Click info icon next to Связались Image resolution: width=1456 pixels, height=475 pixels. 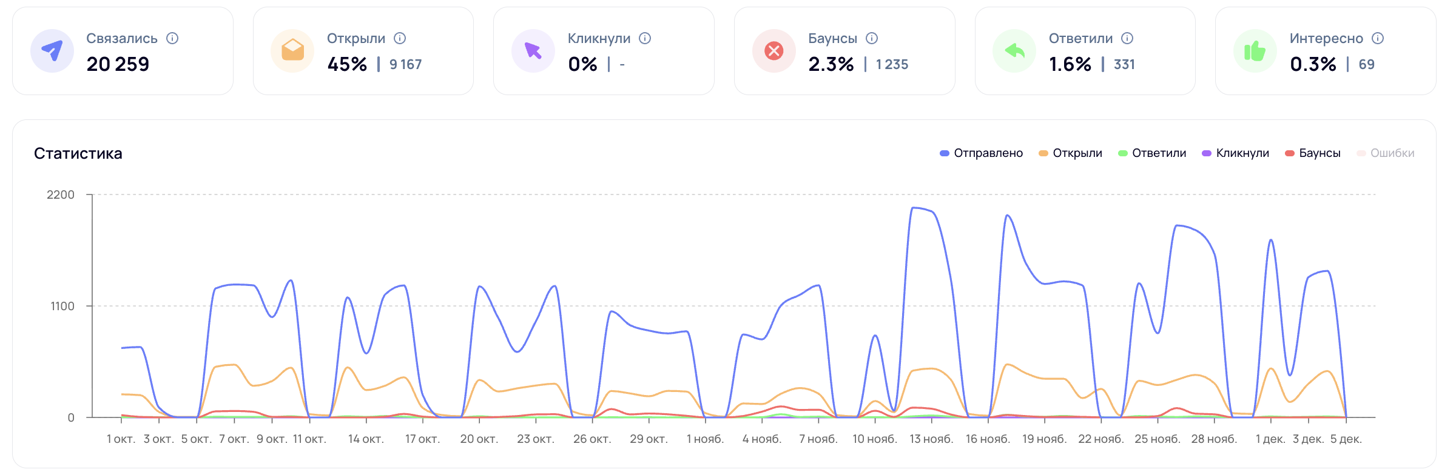tap(172, 38)
